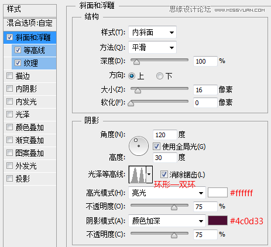
Task: Open the dark purple shadow color swatch
Action: [x=218, y=221]
